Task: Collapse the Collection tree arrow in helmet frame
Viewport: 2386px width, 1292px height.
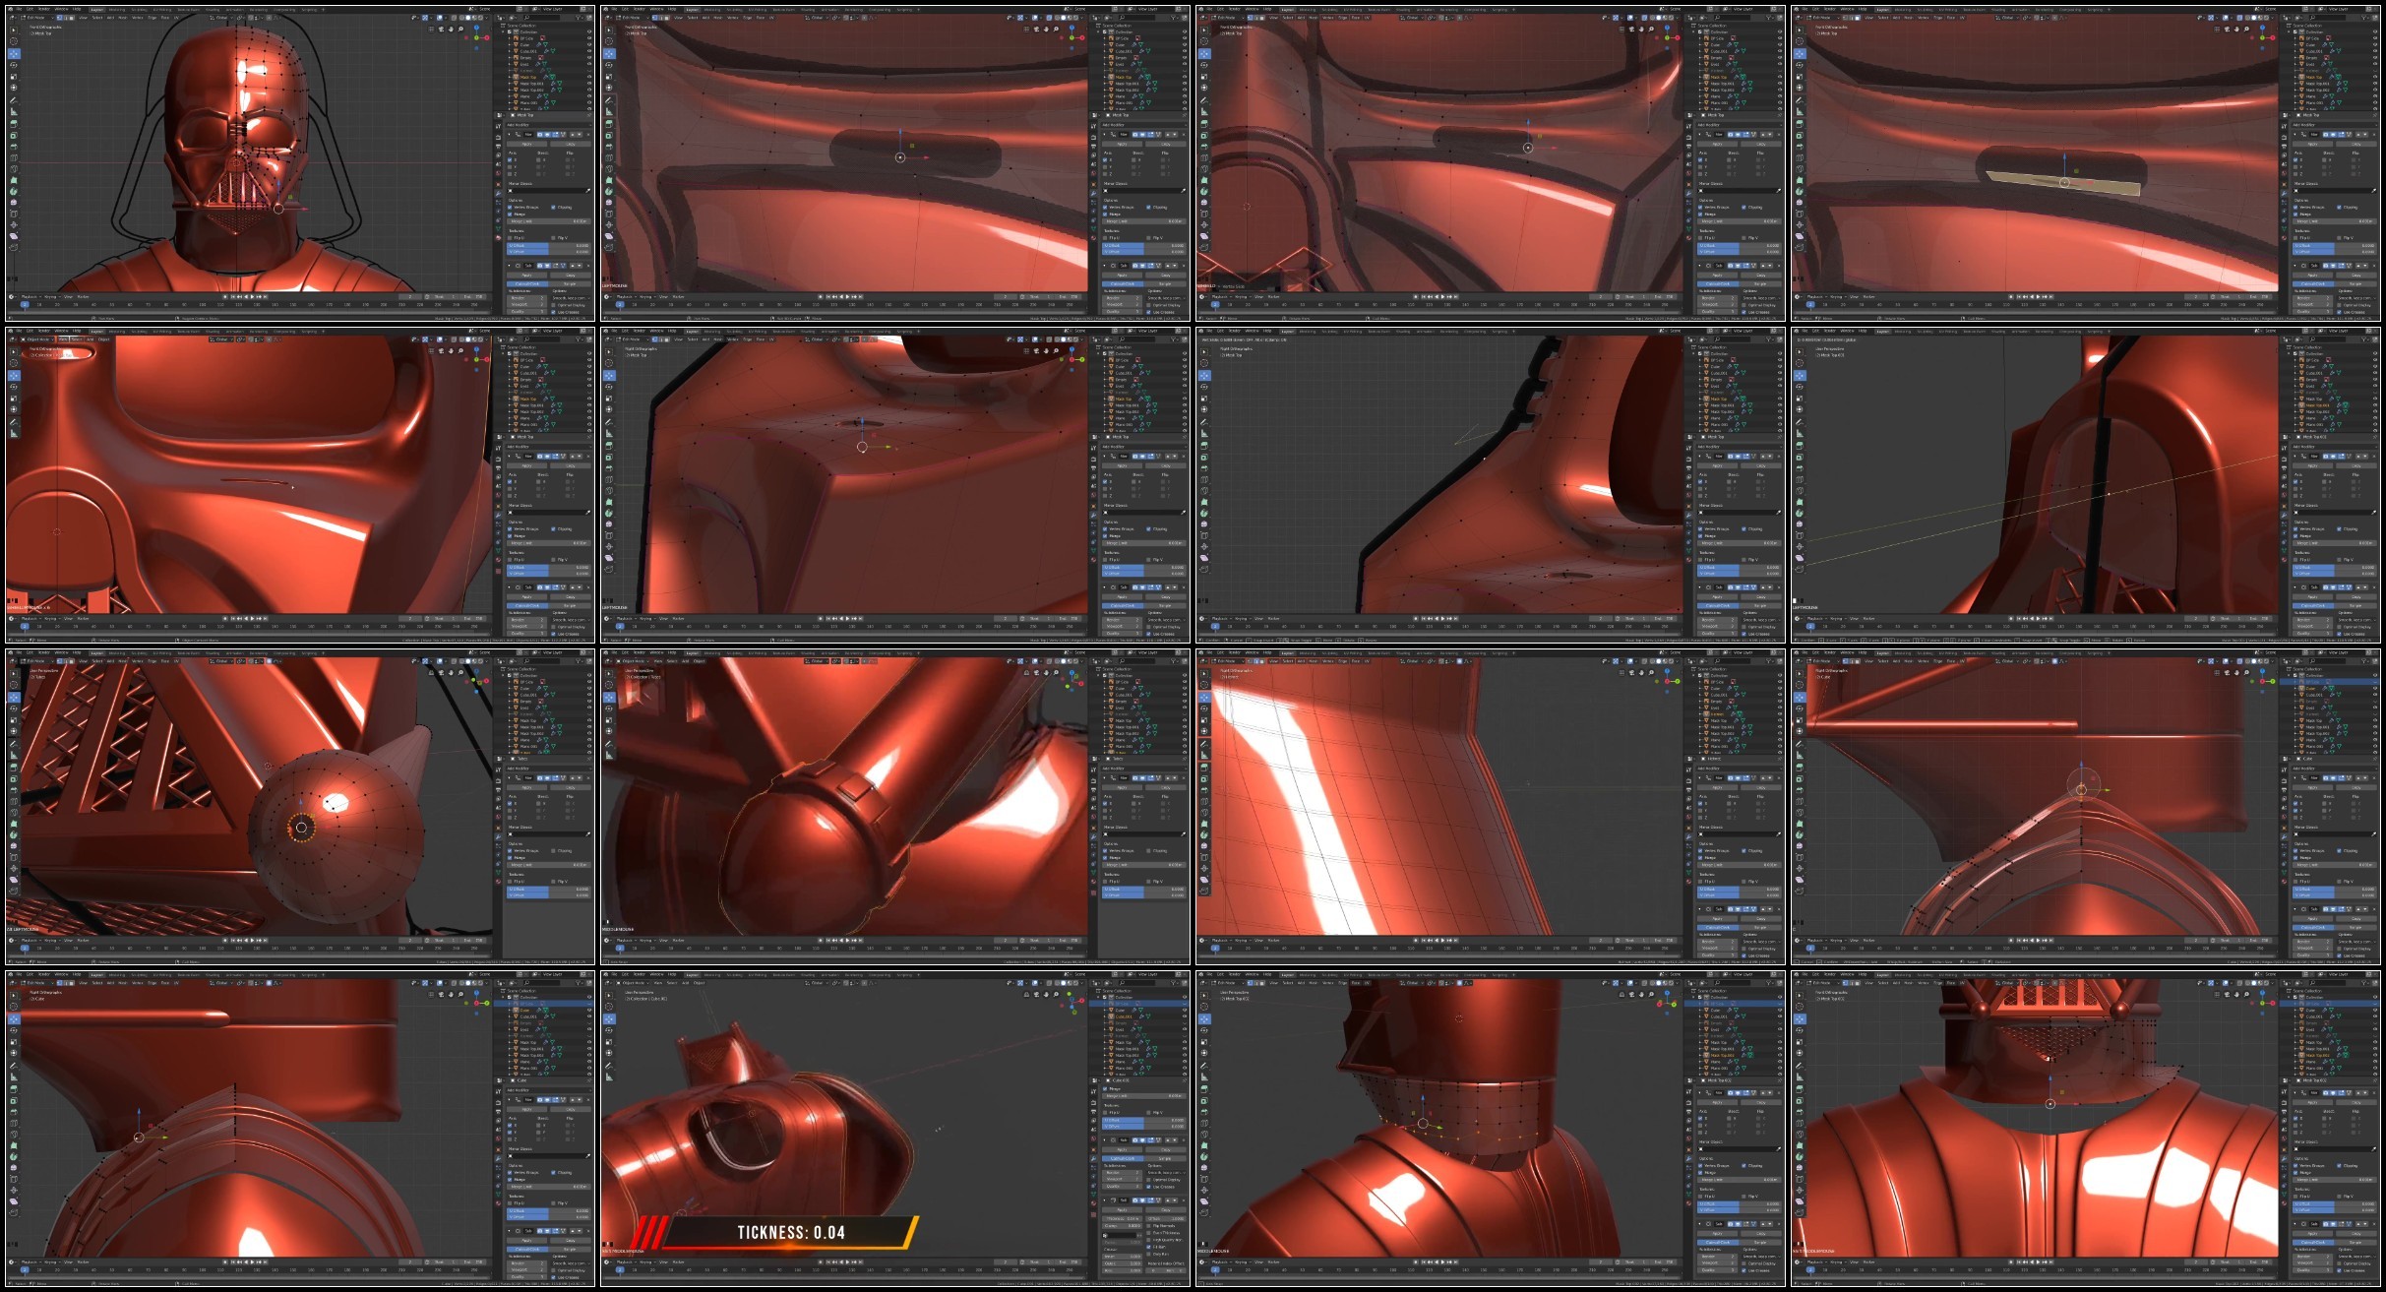Action: (x=503, y=31)
